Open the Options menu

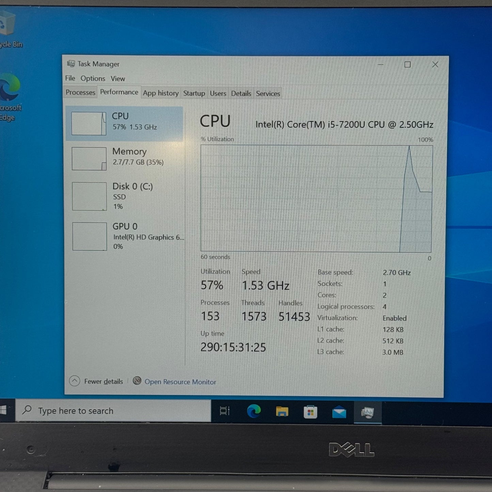93,79
